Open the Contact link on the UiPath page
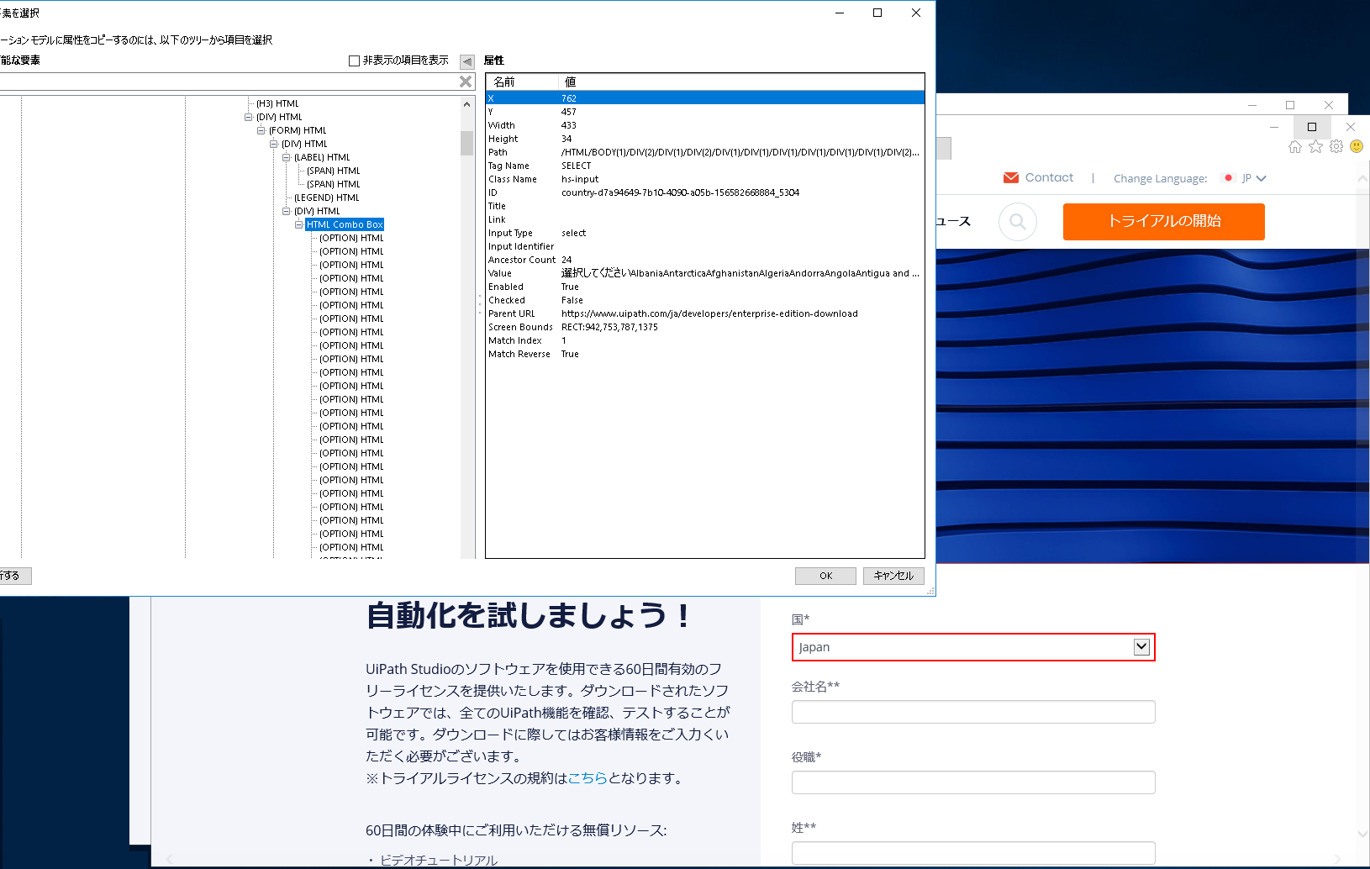The width and height of the screenshot is (1370, 869). pos(1039,178)
